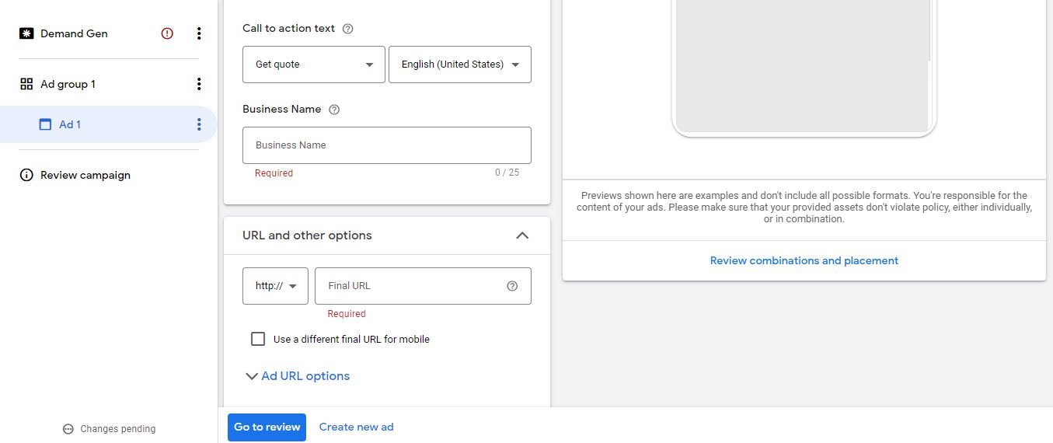Screen dimensions: 1053x443
Task: Select Ad group 1 in the sidebar
Action: tap(68, 84)
